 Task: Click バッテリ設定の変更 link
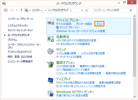tap(66, 66)
